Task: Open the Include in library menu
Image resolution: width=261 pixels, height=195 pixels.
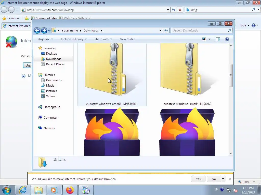Action: click(74, 39)
